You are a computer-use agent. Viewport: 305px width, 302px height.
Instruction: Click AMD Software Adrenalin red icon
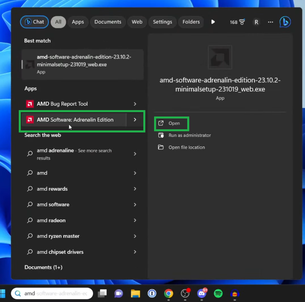point(30,120)
